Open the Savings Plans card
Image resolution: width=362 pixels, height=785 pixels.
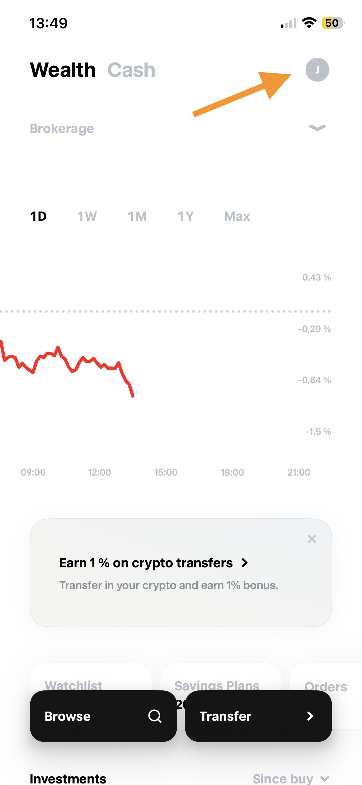coord(217,685)
